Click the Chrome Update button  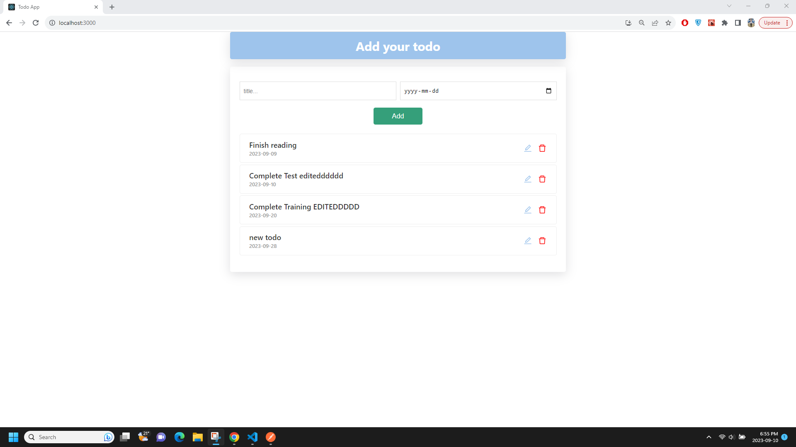pos(772,23)
